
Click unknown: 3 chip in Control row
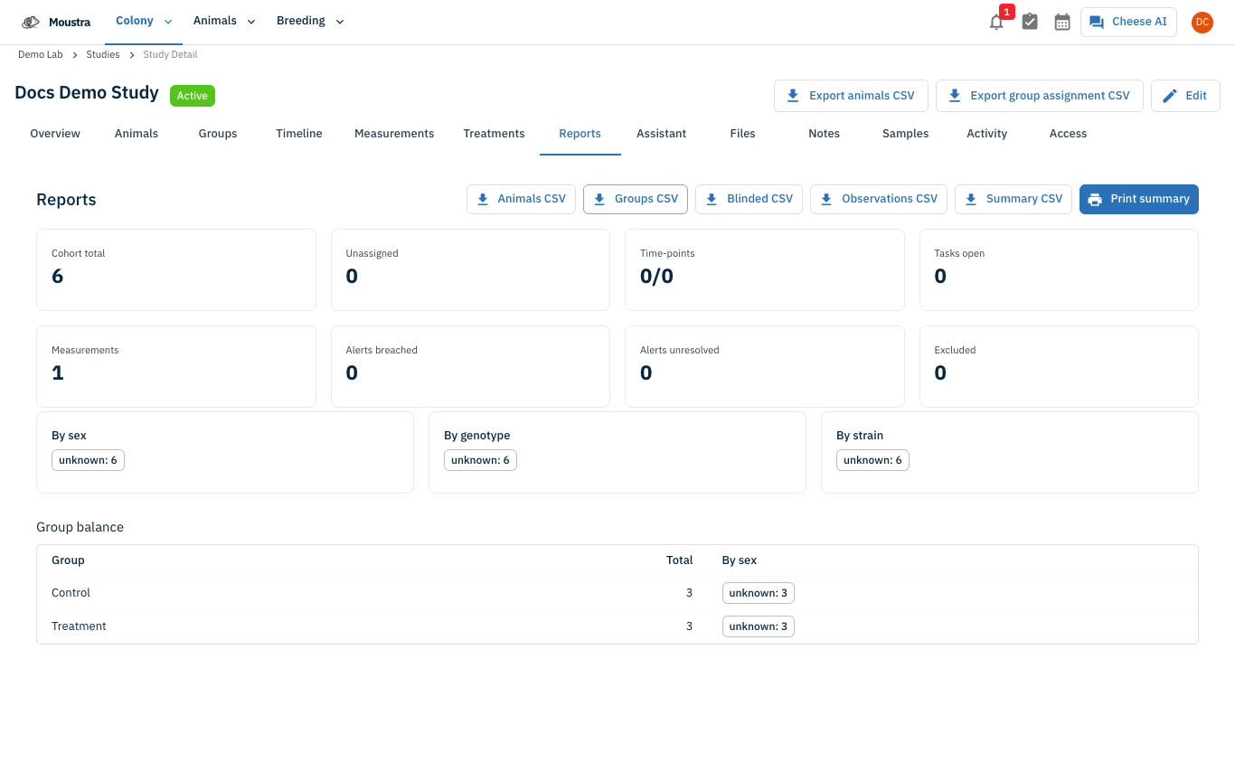click(x=759, y=593)
